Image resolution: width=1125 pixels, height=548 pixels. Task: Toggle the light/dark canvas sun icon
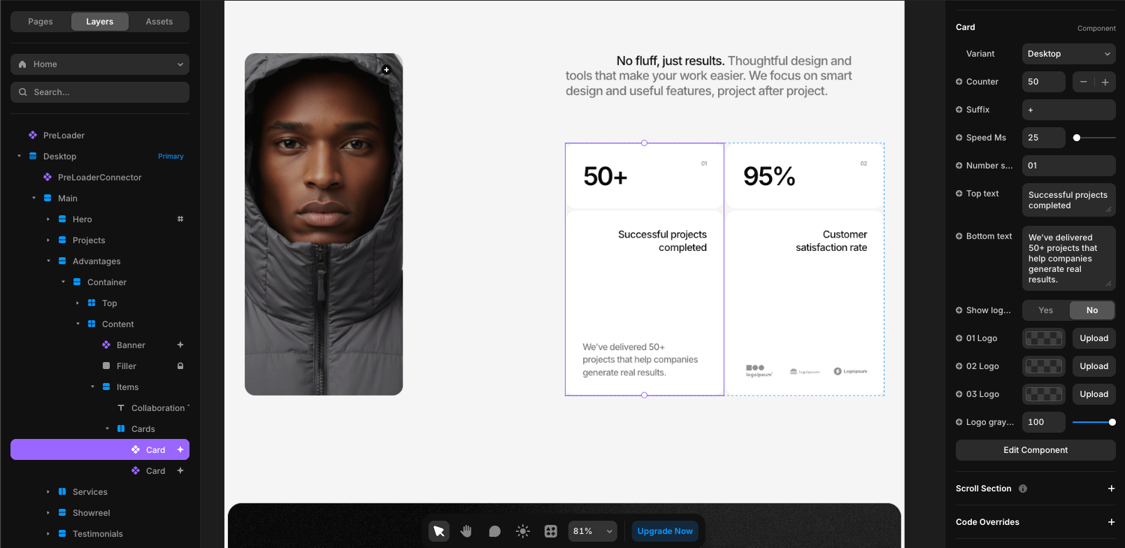coord(522,531)
